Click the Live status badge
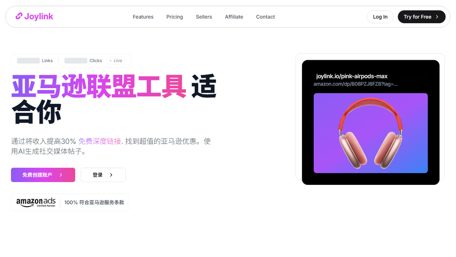Viewport: 456px width, 257px height. click(116, 61)
